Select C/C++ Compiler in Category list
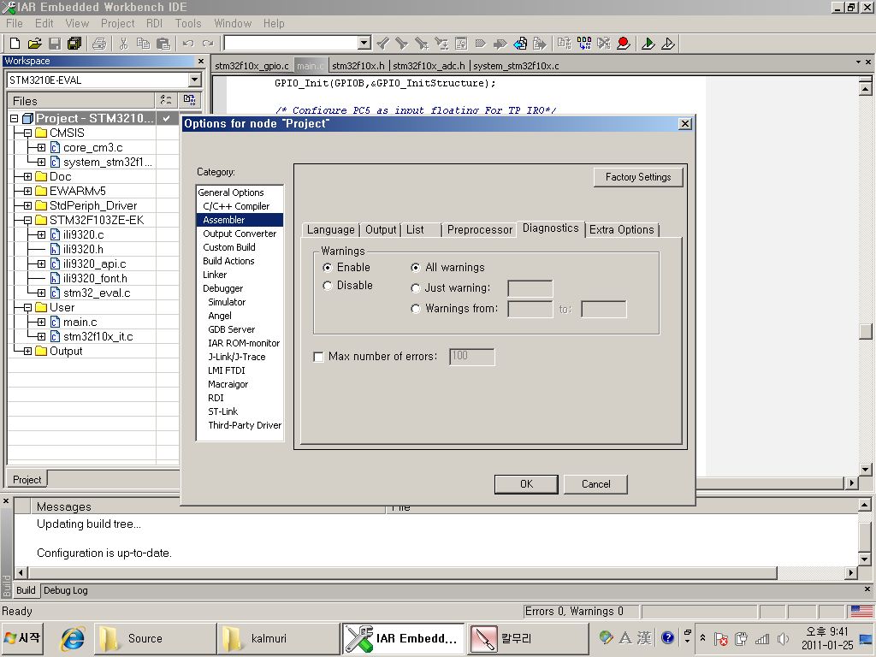 [x=236, y=206]
